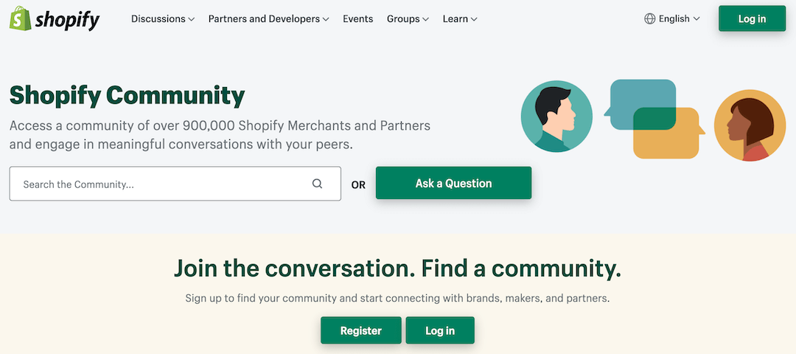The width and height of the screenshot is (796, 354).
Task: Click the blue speech bubble graphic
Action: (640, 104)
